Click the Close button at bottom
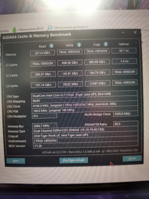Screen dimensions: 149x199 pos(132,158)
